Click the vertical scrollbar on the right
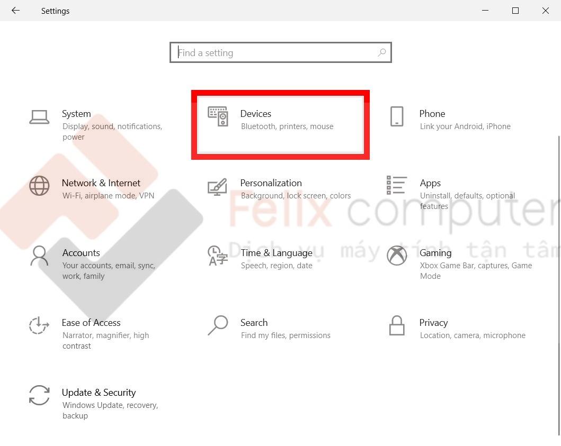 [x=558, y=285]
